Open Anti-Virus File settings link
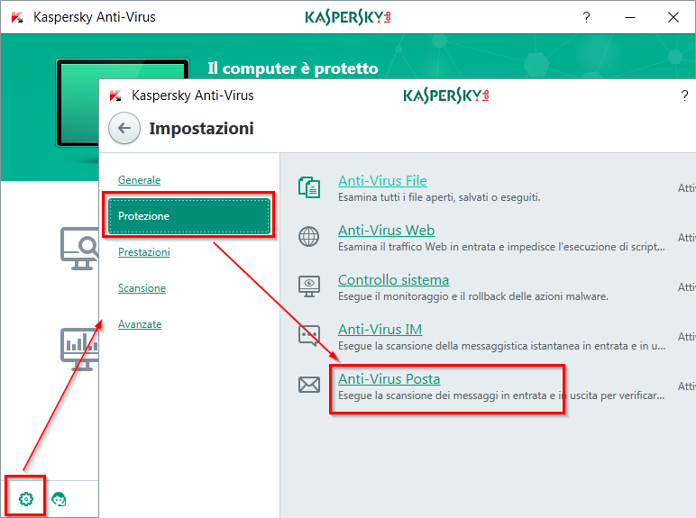Screen dimensions: 696x518 tap(382, 181)
